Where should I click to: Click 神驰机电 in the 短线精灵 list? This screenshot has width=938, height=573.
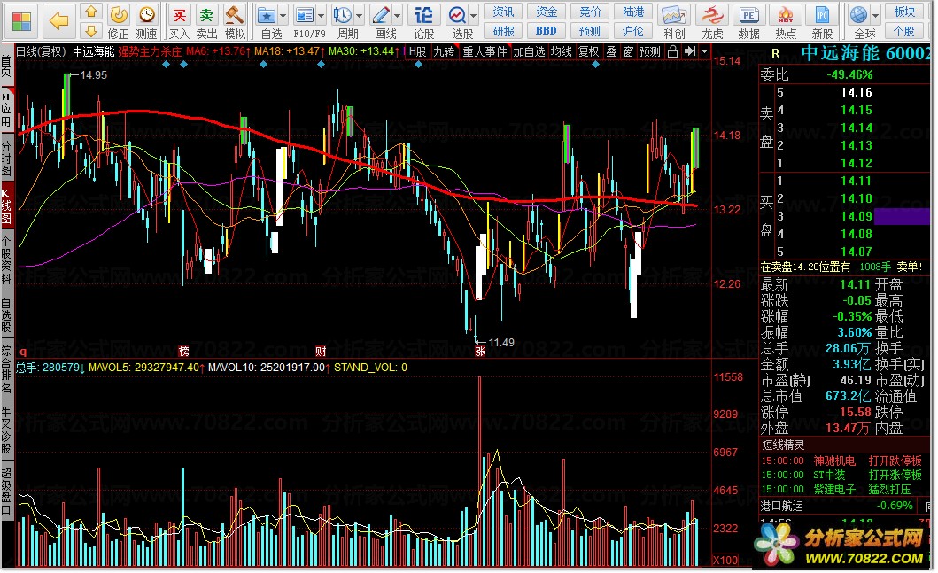[833, 461]
